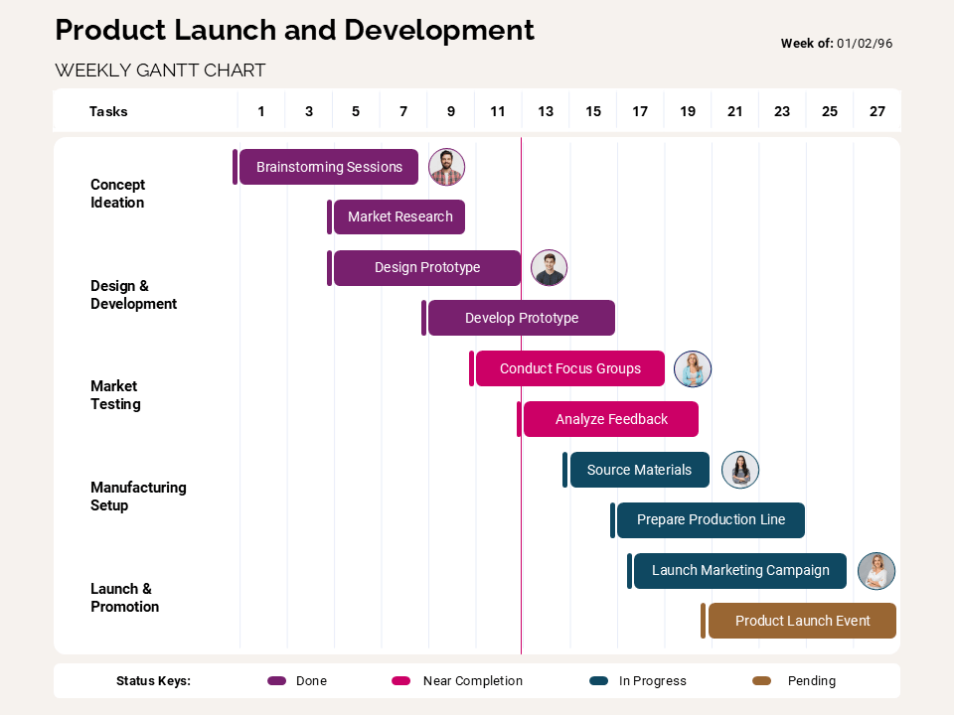Open the Brainstorming Sessions task bar
The image size is (954, 715).
pyautogui.click(x=328, y=167)
